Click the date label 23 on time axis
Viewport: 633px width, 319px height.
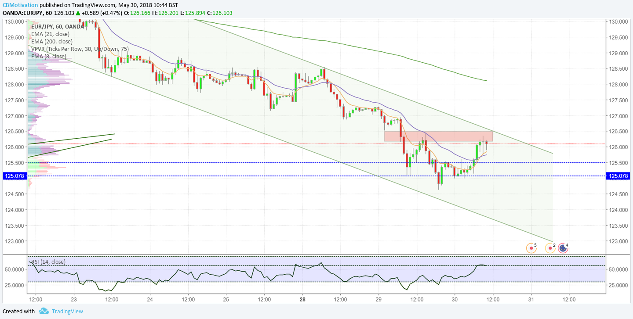[x=73, y=300]
